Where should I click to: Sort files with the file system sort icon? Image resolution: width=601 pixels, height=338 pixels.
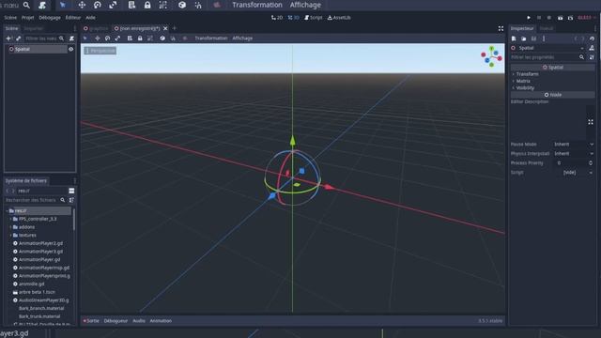click(71, 200)
